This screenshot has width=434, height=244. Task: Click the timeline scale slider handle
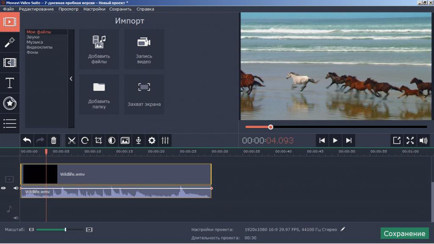click(65, 230)
